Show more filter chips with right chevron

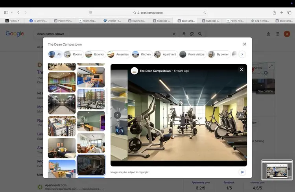pos(242,54)
